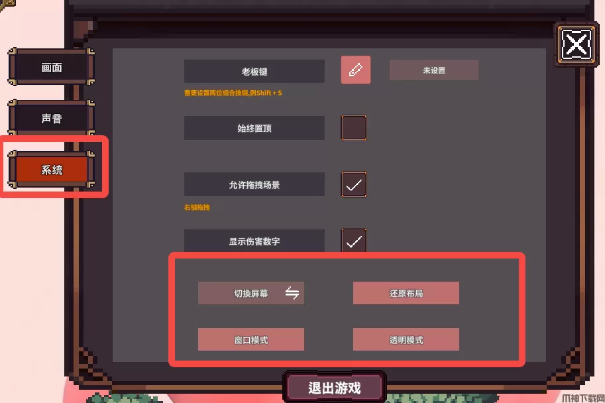The height and width of the screenshot is (403, 605).
Task: Click the swap arrows icon on 切换屏幕
Action: (292, 293)
